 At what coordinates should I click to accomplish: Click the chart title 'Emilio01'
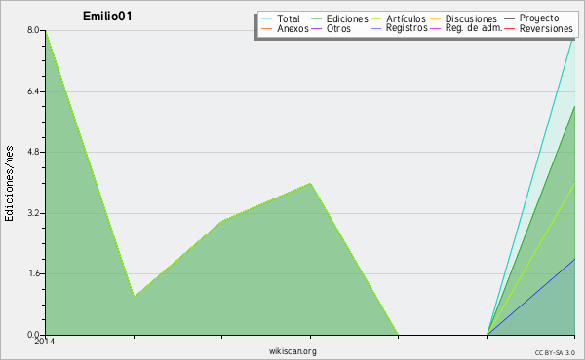pos(107,17)
